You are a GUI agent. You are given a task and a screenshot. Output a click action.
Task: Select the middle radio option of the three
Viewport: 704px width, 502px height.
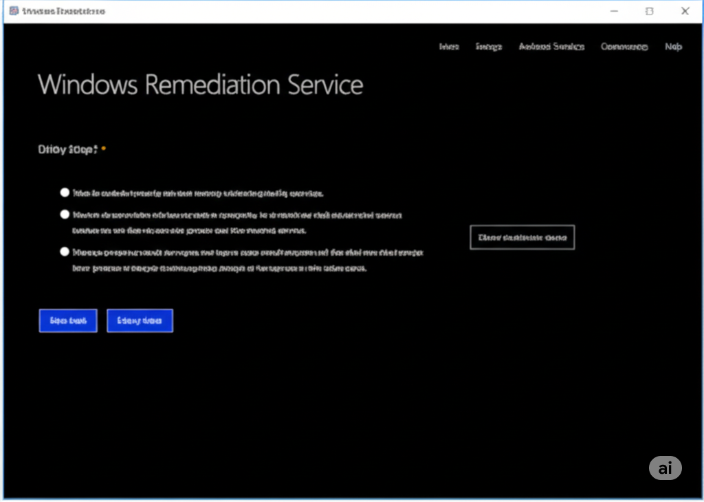coord(65,215)
